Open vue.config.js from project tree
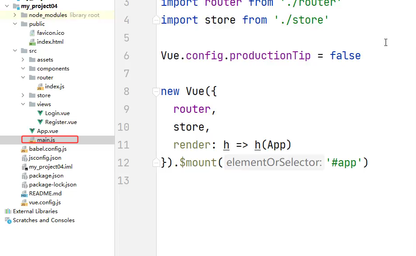 (x=45, y=202)
